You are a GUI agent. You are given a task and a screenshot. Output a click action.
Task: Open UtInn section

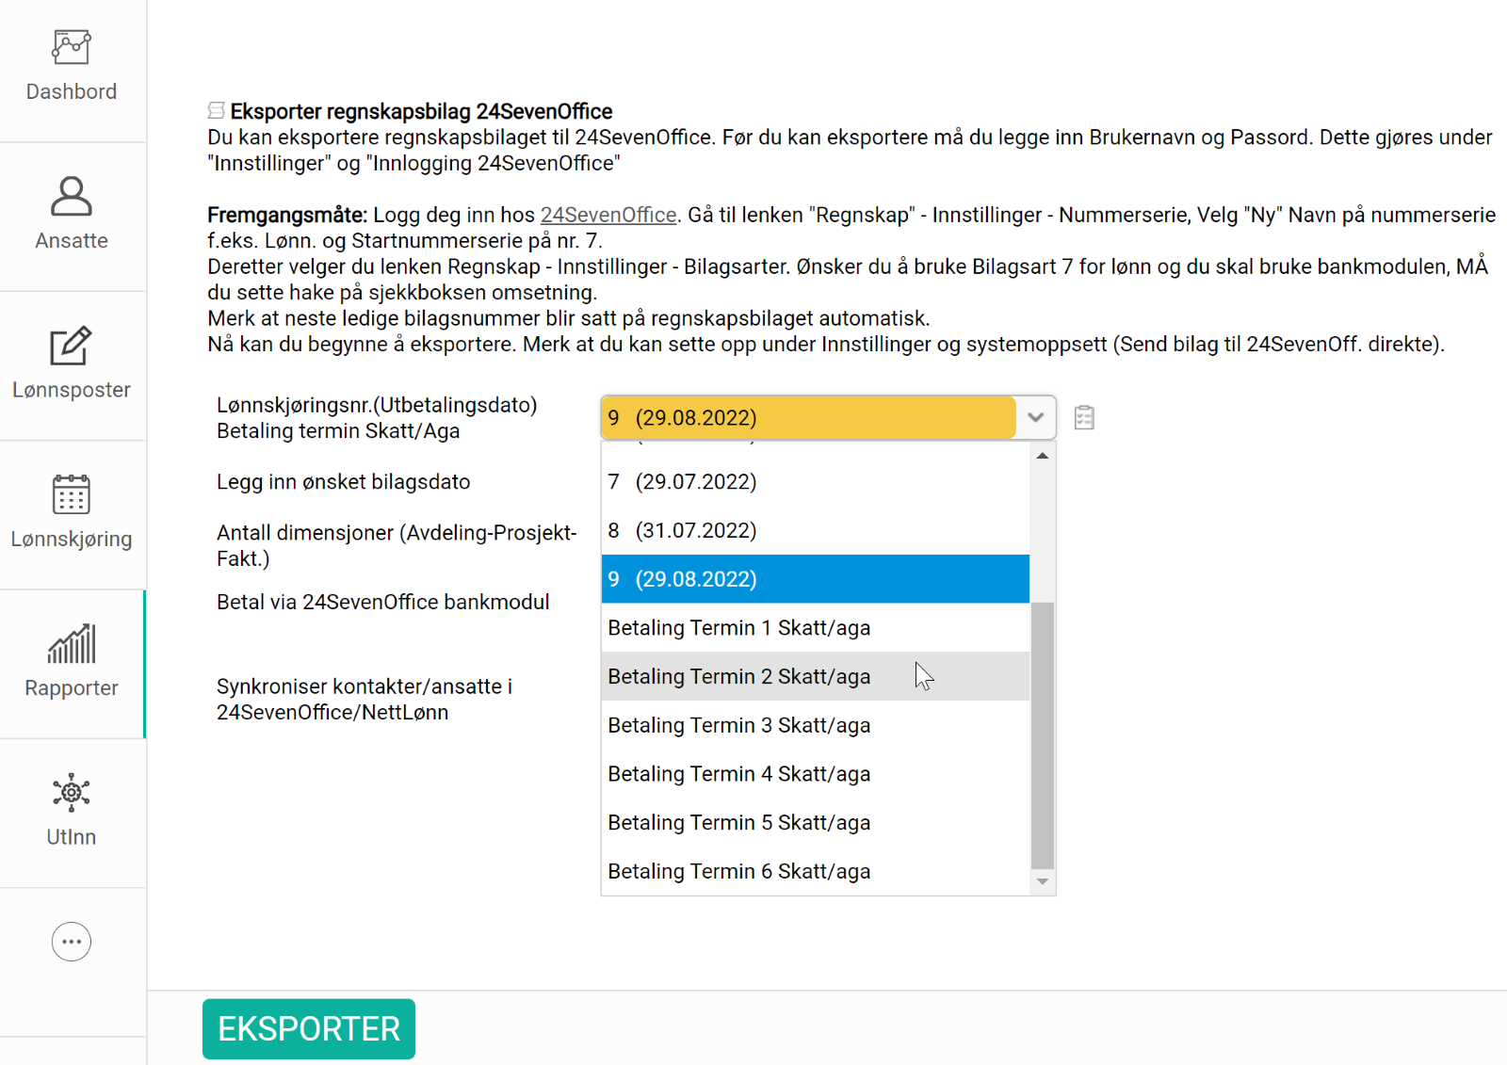click(72, 811)
